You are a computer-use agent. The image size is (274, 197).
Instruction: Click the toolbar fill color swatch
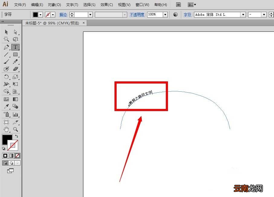pyautogui.click(x=35, y=15)
